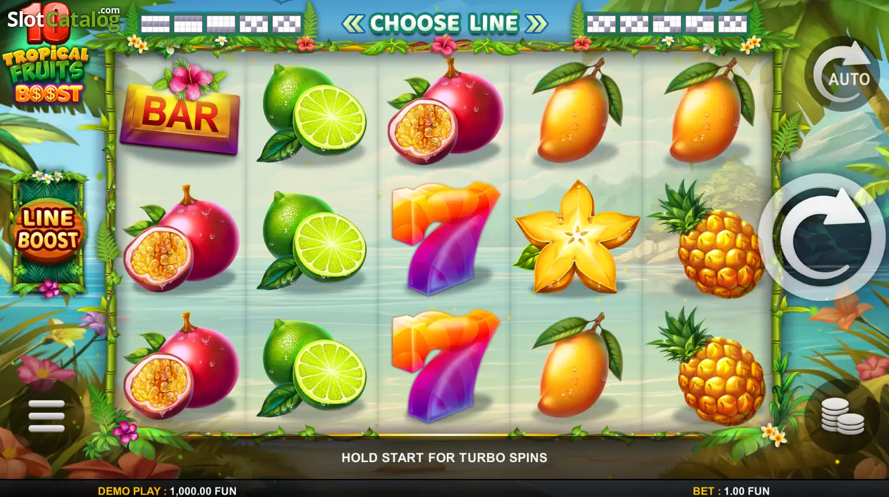Select the fifth payline pattern, left group
889x497 pixels.
[287, 24]
